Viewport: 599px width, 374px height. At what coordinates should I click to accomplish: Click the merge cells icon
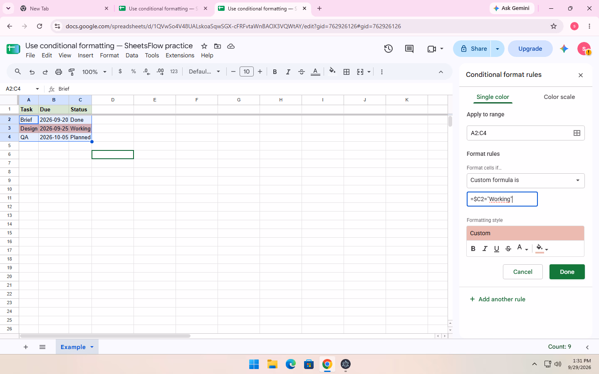tap(360, 72)
